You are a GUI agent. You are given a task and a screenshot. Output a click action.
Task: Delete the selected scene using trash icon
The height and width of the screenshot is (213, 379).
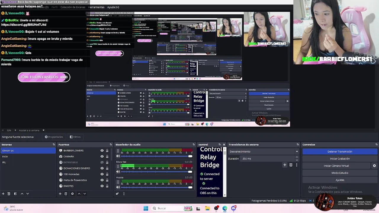(9, 193)
